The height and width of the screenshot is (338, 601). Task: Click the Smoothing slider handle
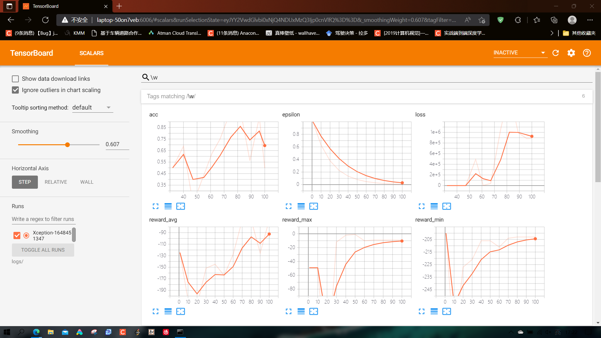[x=67, y=145]
